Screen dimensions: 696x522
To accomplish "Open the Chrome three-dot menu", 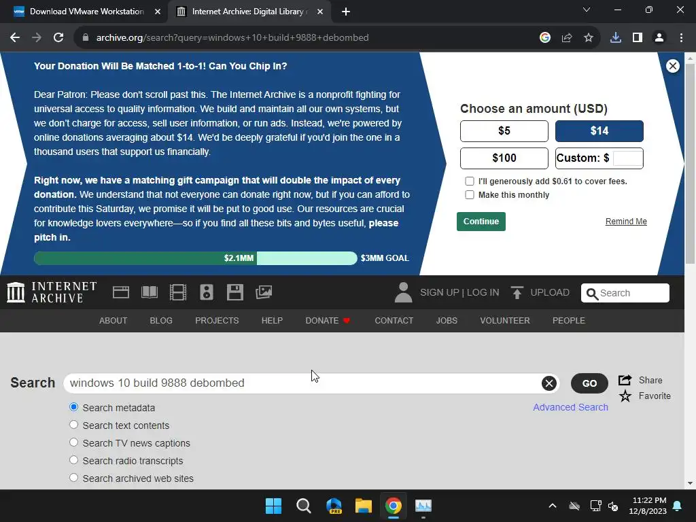I will [681, 38].
